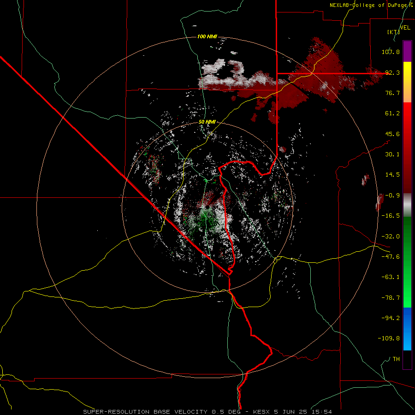Click the 14.5 velocity scale value
The height and width of the screenshot is (415, 415).
point(392,175)
